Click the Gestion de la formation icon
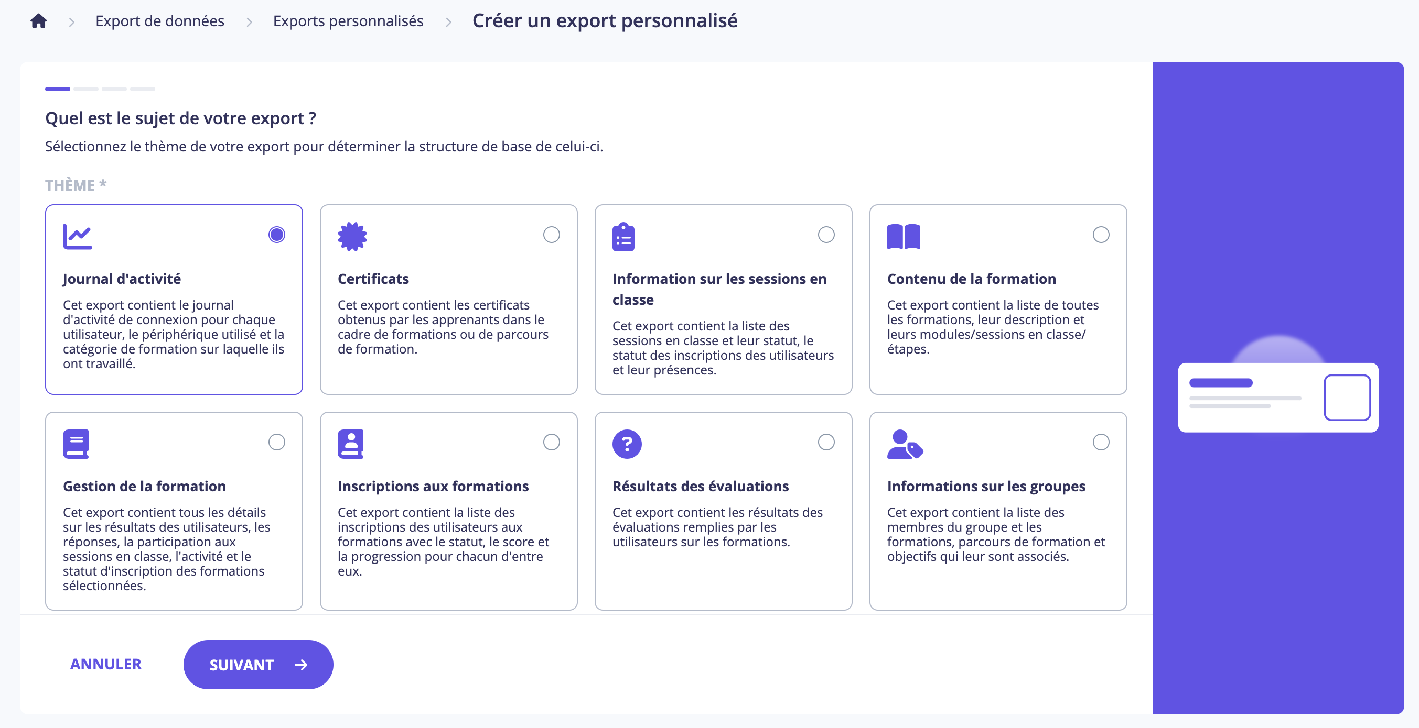The image size is (1419, 728). (x=76, y=444)
